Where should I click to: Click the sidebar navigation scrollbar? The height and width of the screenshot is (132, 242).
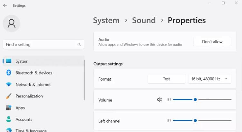(x=84, y=80)
